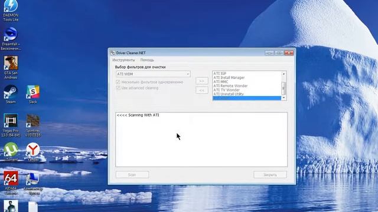Click filter list scroll down arrow
The height and width of the screenshot is (212, 378).
[x=283, y=98]
